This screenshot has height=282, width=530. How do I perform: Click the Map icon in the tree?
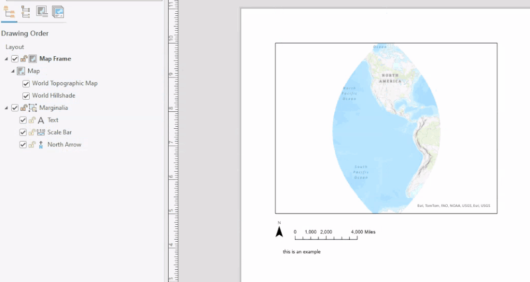coord(21,71)
